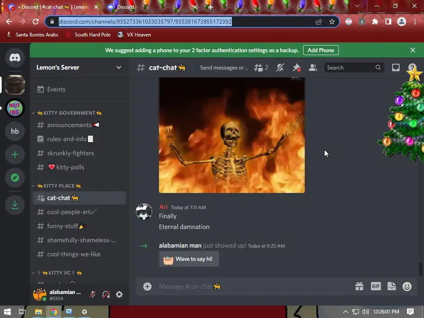Open the browser side panel icon
The width and height of the screenshot is (424, 318).
388,22
